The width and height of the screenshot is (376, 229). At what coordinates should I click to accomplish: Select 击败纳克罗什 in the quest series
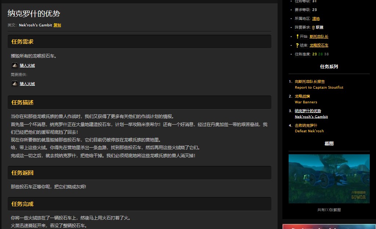pyautogui.click(x=305, y=125)
